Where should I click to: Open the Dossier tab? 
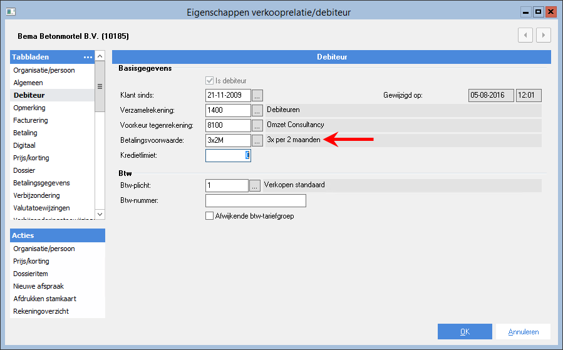pyautogui.click(x=53, y=170)
